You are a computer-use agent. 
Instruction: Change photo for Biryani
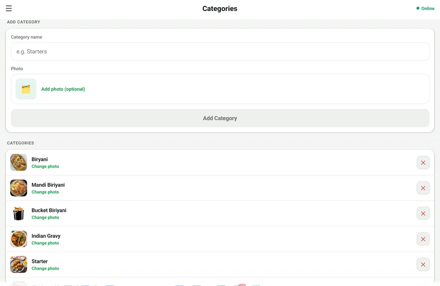(x=45, y=167)
